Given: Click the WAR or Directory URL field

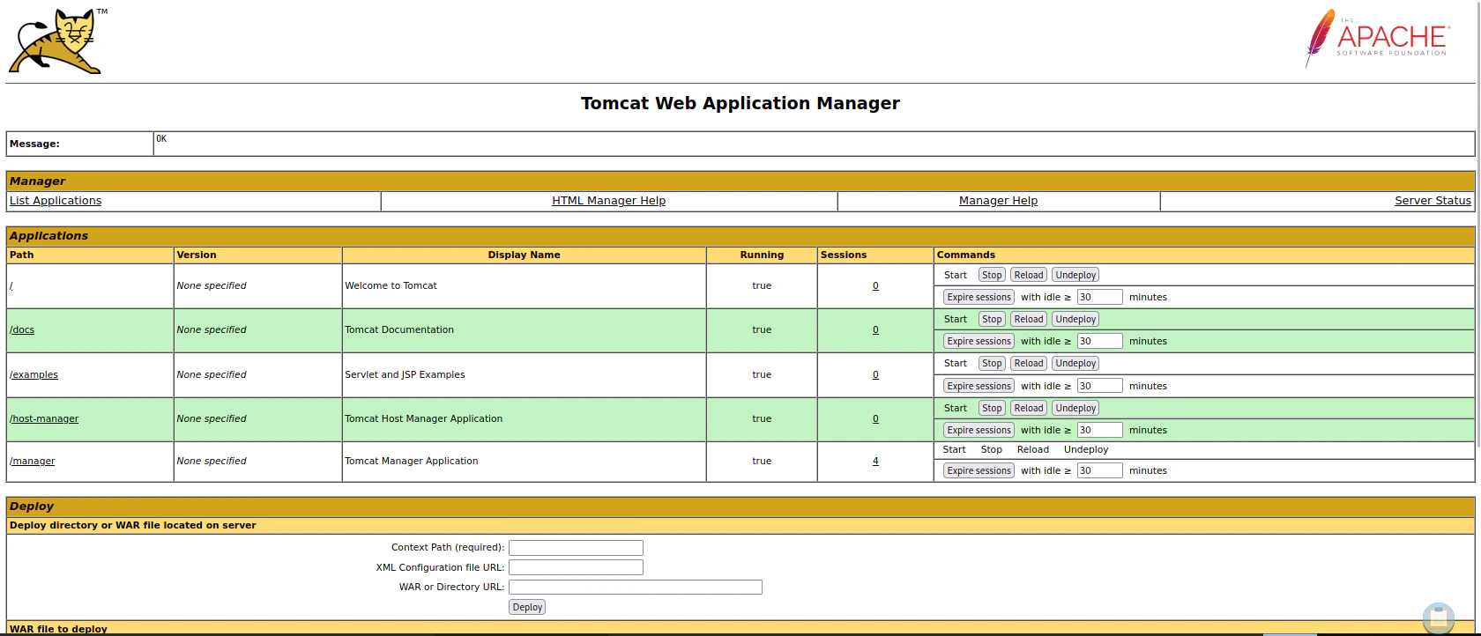Looking at the screenshot, I should tap(635, 587).
